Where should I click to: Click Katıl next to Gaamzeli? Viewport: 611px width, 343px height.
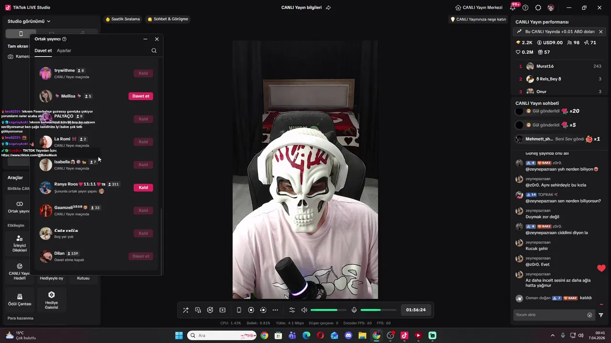(x=143, y=211)
